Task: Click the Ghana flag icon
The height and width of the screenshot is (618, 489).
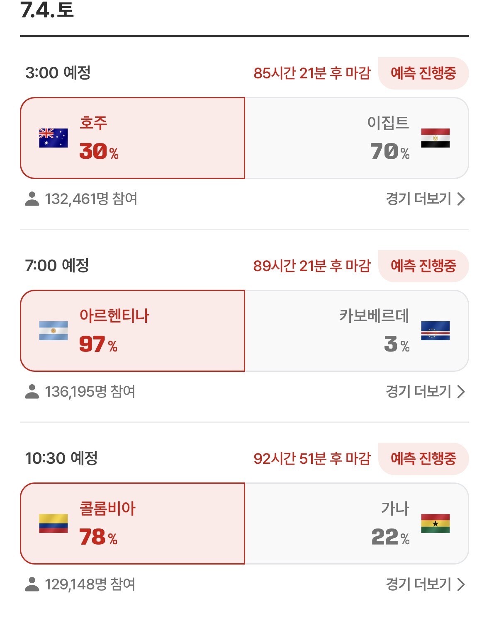Action: click(x=435, y=523)
